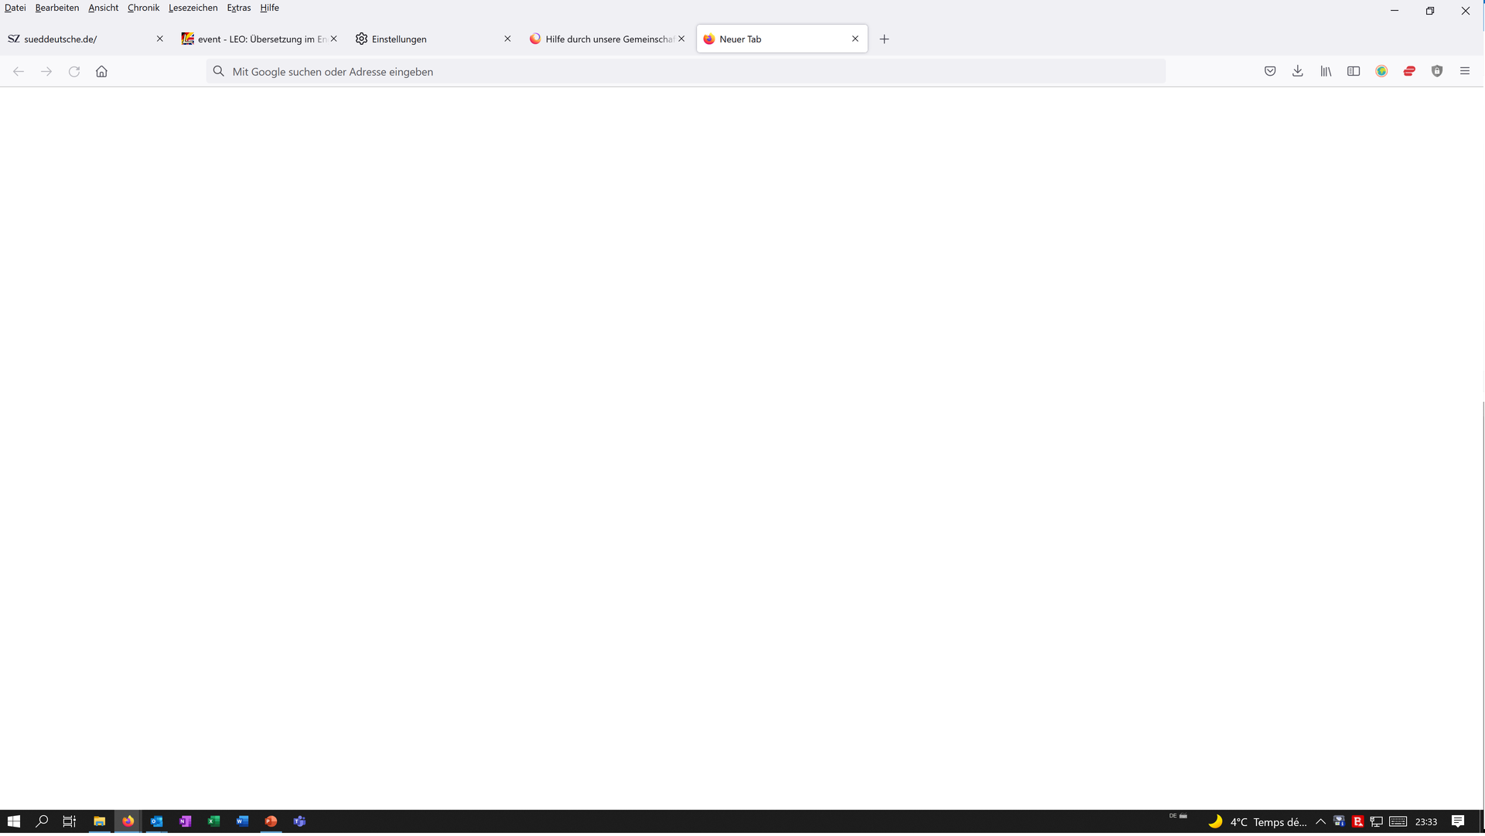The height and width of the screenshot is (836, 1485).
Task: Open the Lesezeichen menu
Action: tap(193, 8)
